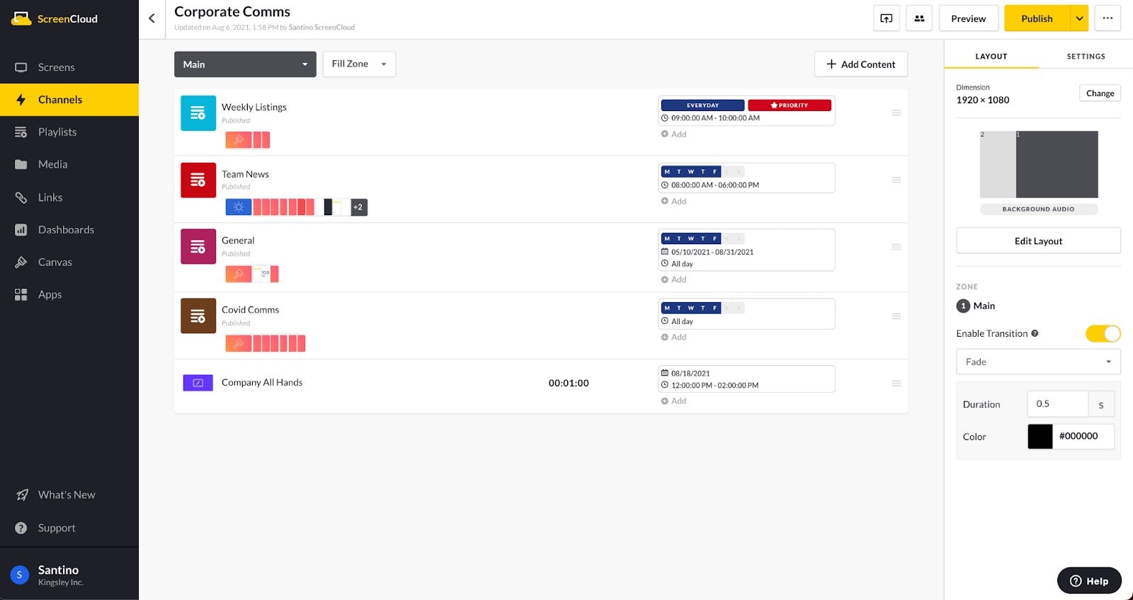Select Channels in the sidebar
This screenshot has height=600, width=1133.
(69, 100)
